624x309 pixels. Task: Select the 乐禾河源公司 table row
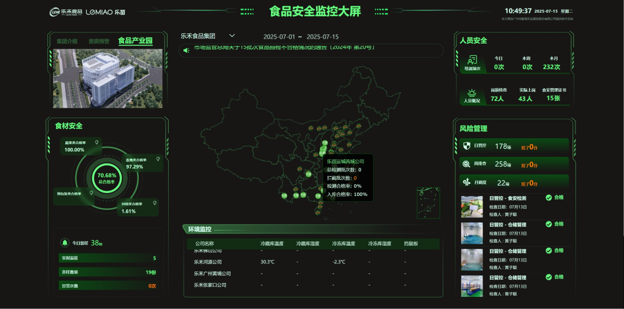(x=313, y=262)
